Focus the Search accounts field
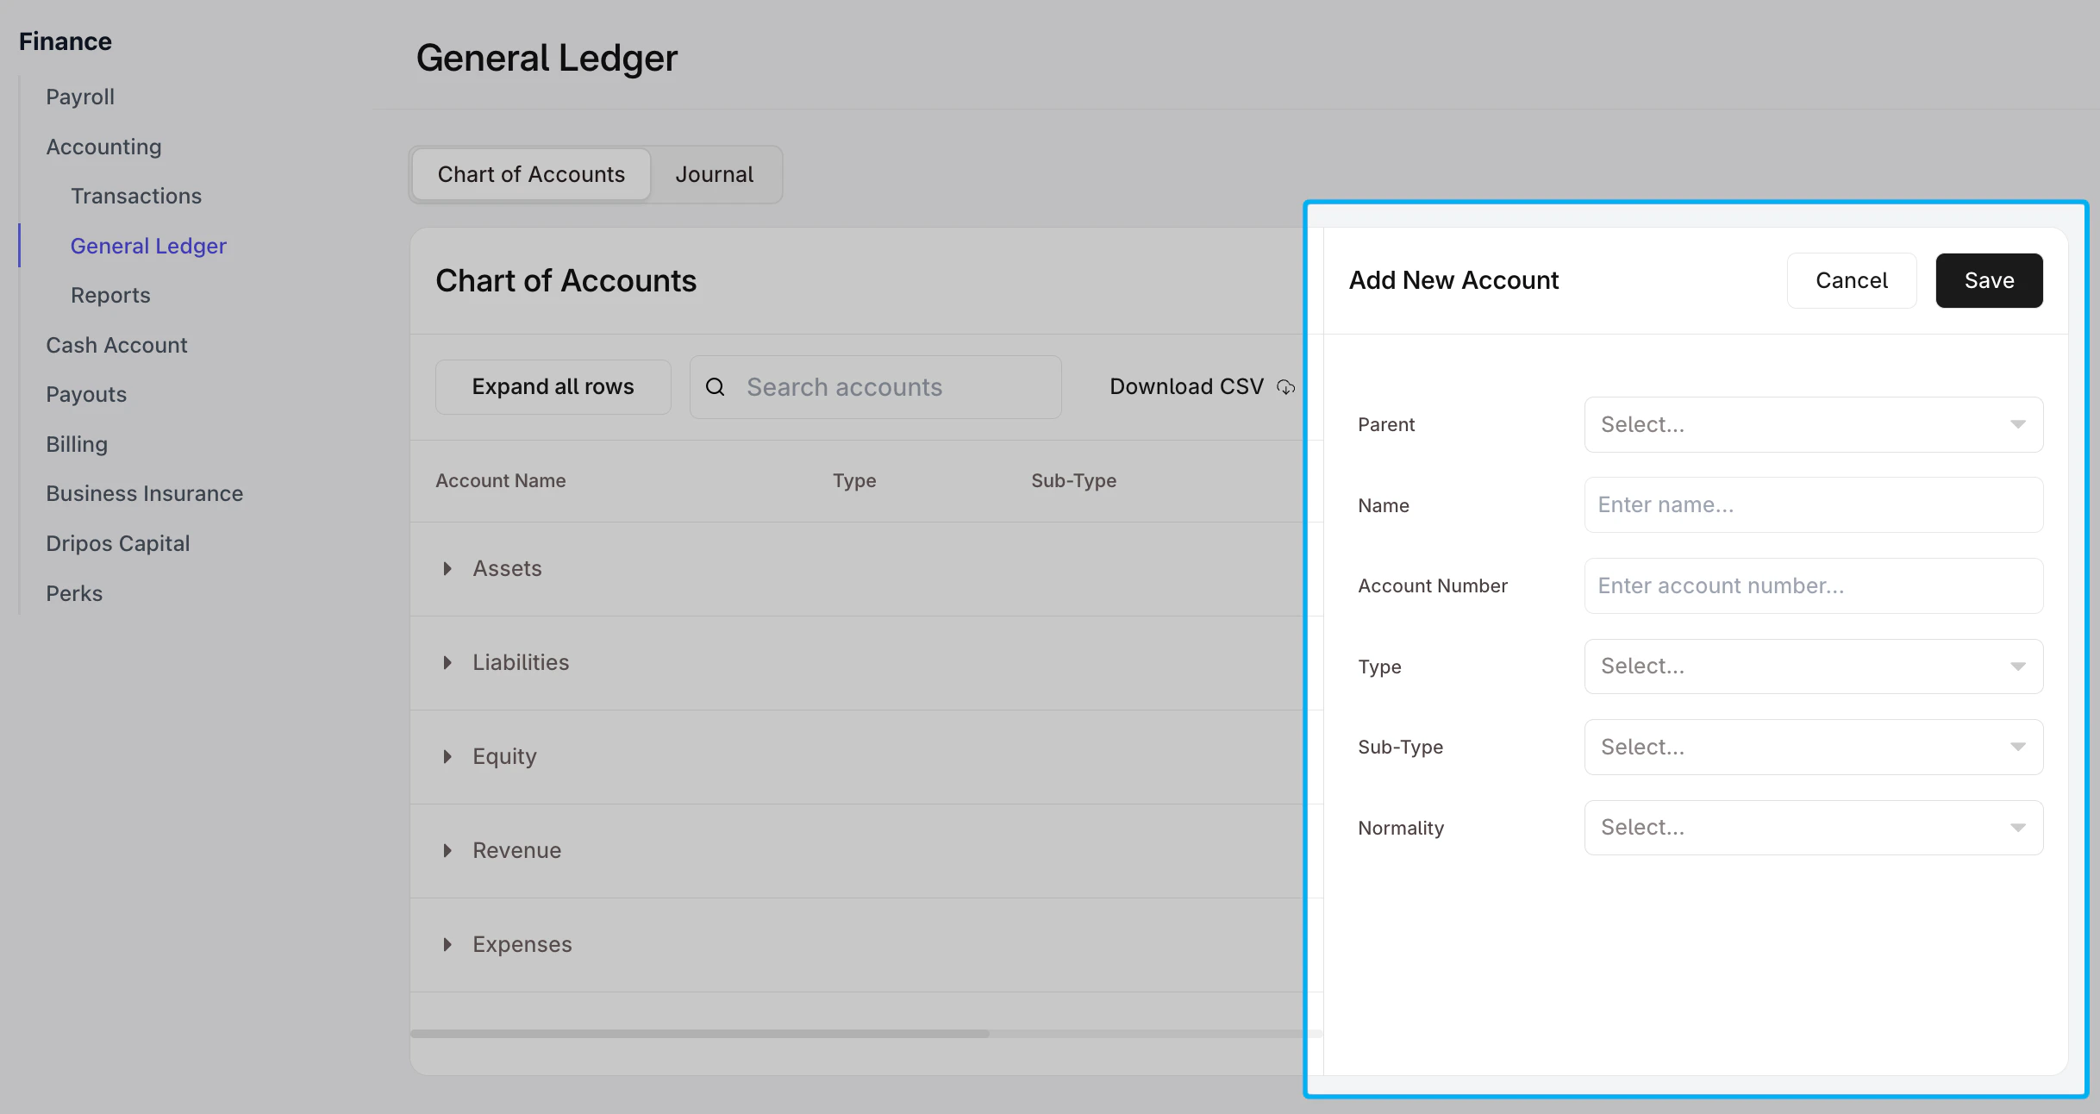Image resolution: width=2100 pixels, height=1114 pixels. [876, 387]
